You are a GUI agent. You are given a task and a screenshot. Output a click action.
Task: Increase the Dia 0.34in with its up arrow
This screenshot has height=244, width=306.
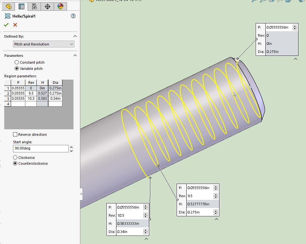(x=145, y=230)
